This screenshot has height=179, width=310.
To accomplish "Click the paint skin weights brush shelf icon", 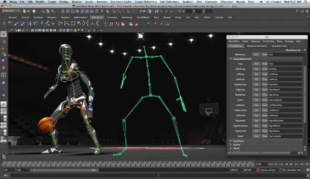I will [136, 24].
